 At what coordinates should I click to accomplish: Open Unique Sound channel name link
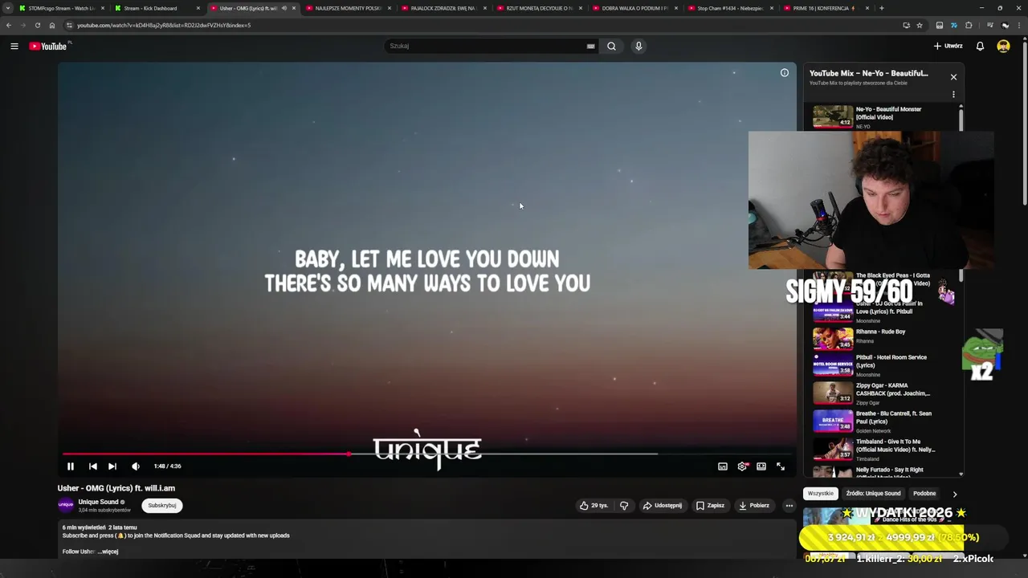98,502
